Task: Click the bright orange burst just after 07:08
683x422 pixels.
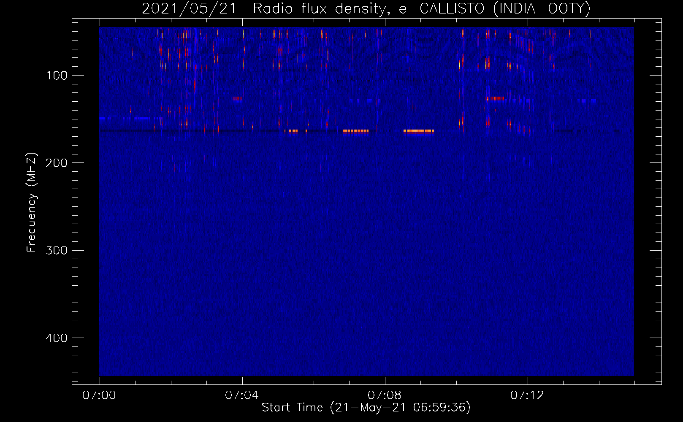Action: point(419,131)
